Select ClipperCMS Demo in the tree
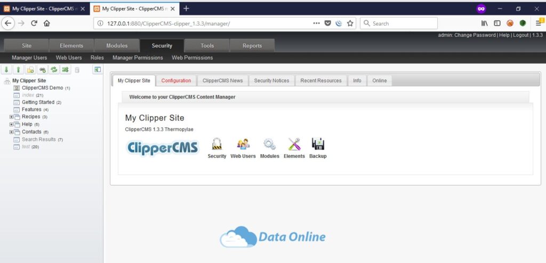546x263 pixels. (43, 88)
